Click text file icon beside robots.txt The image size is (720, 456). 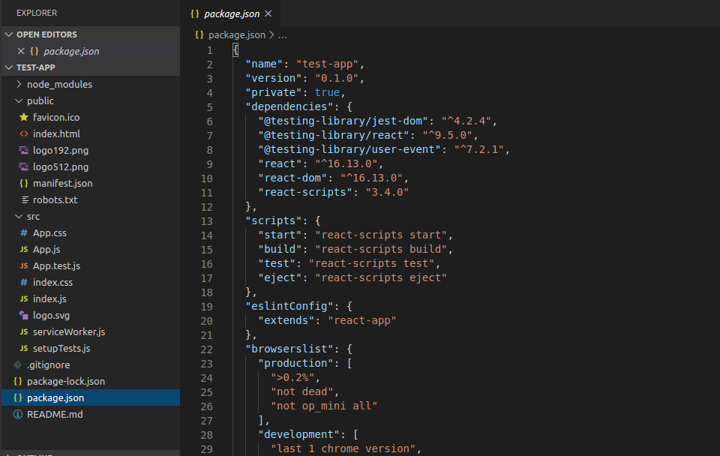coord(25,199)
